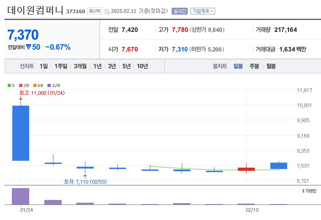Click the 최저 7,110 (02/03) annotation
Viewport: 321px width, 220px height.
tap(85, 182)
